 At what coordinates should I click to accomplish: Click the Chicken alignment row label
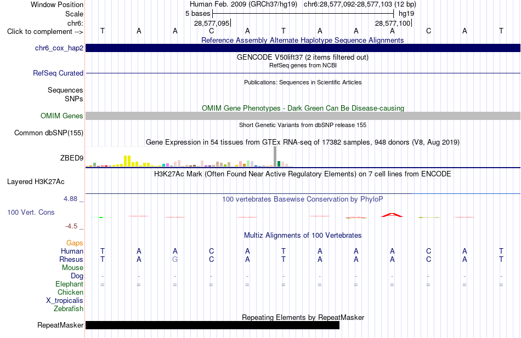[70, 292]
